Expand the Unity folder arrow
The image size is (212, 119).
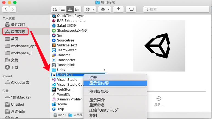[x=104, y=70]
